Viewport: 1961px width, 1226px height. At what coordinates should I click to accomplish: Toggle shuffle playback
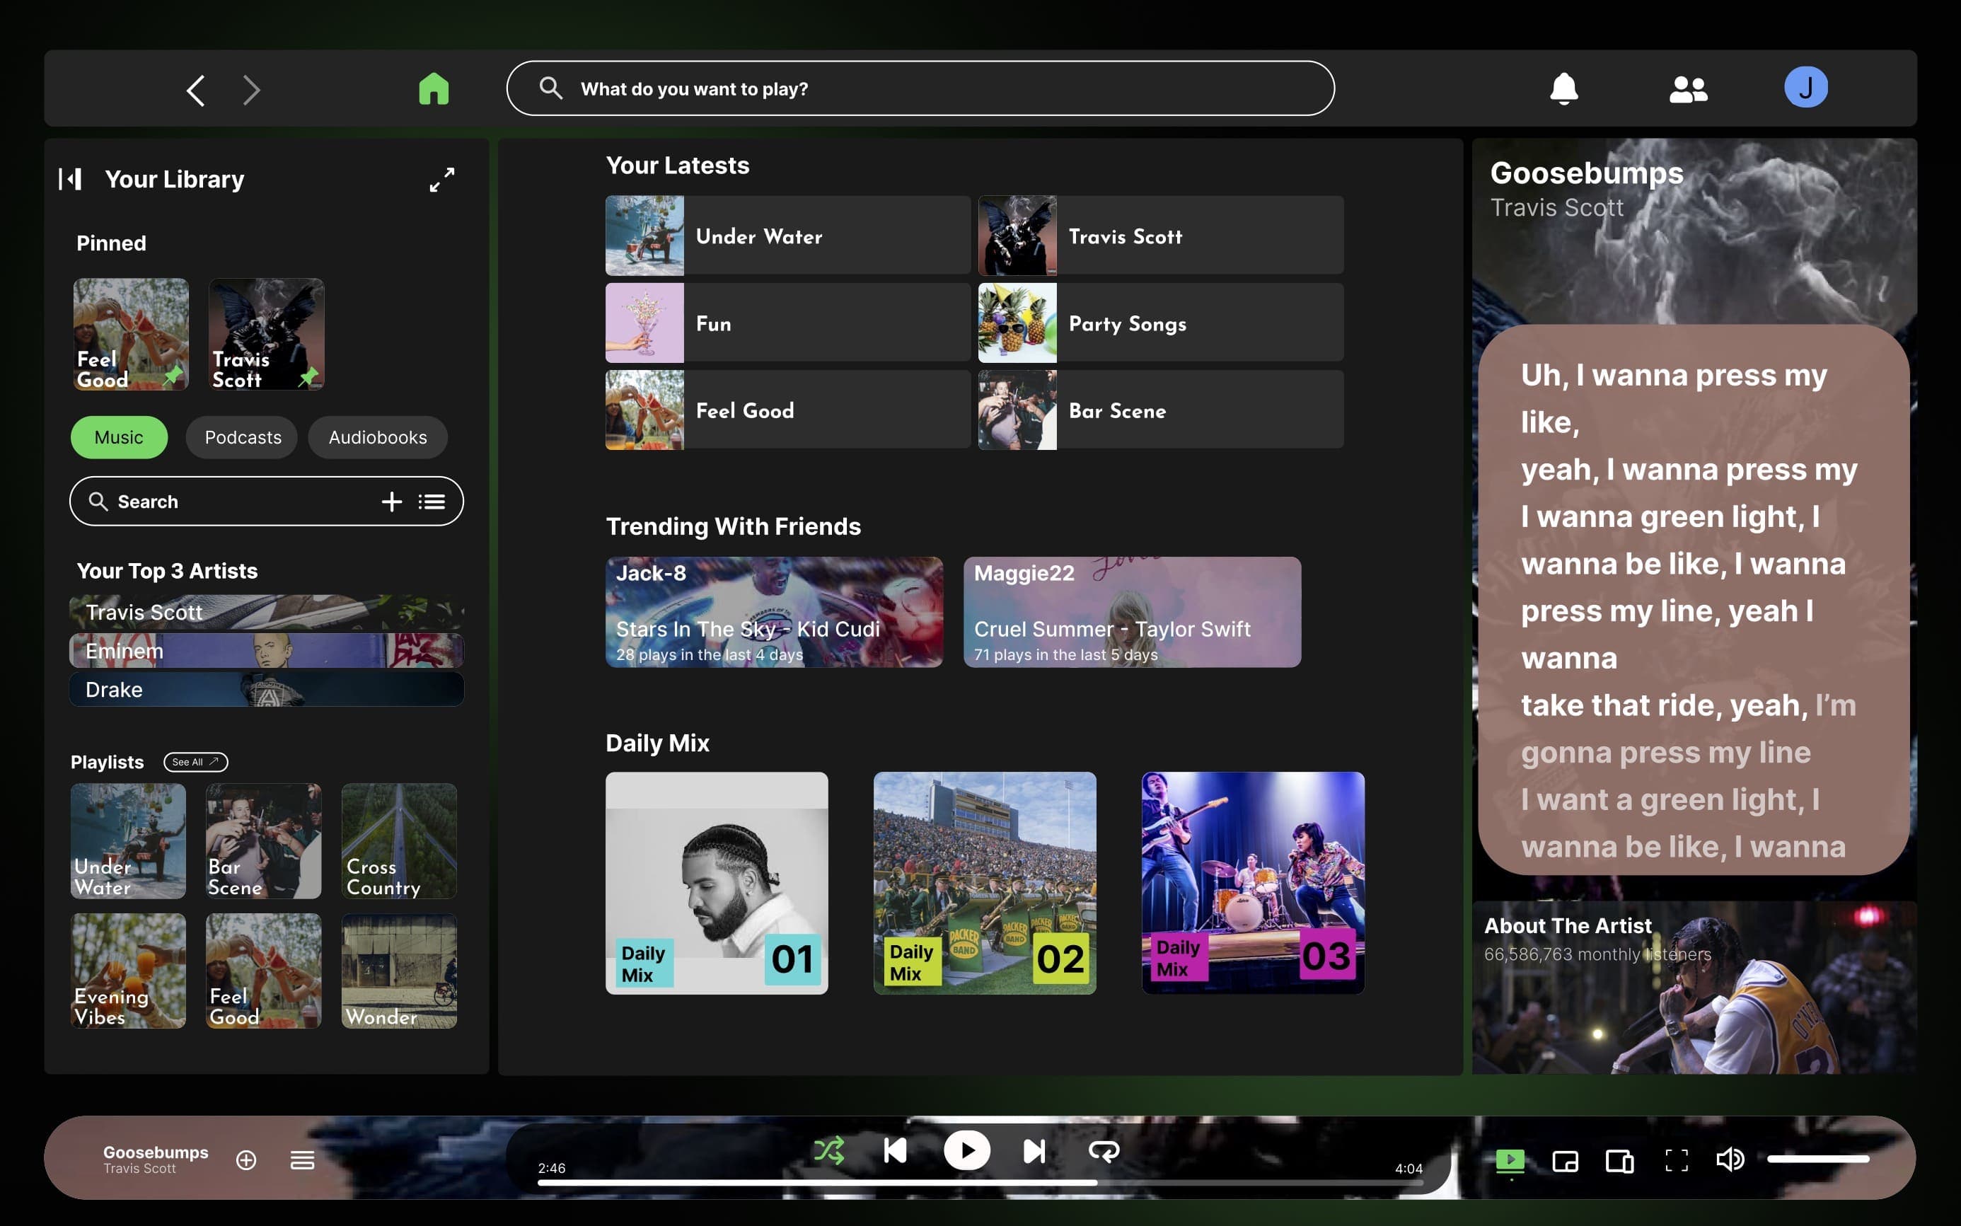830,1149
